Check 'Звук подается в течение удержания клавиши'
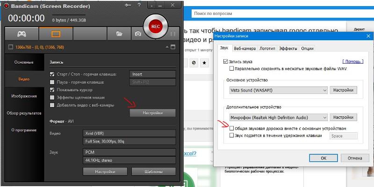Viewport: 374px width, 187px height. tap(231, 136)
